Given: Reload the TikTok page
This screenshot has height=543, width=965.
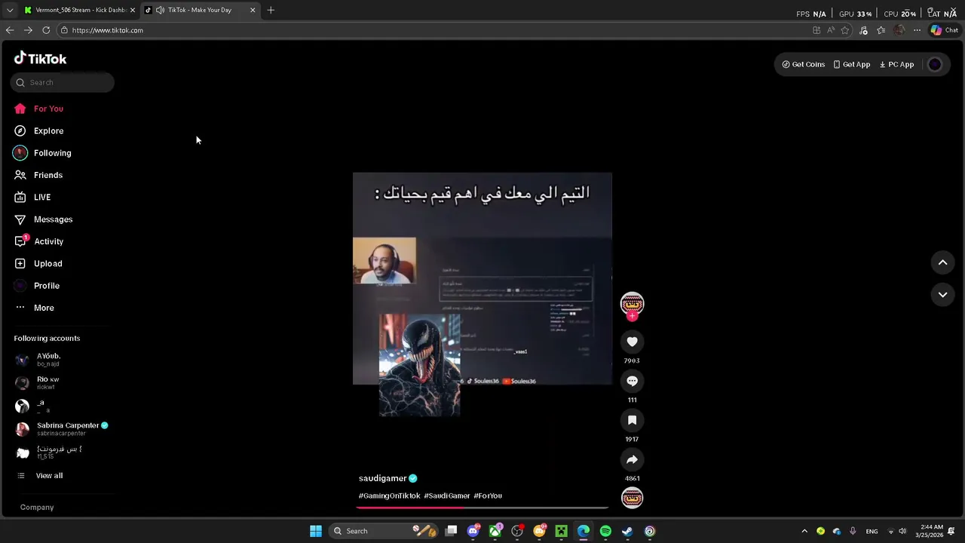Looking at the screenshot, I should [46, 30].
